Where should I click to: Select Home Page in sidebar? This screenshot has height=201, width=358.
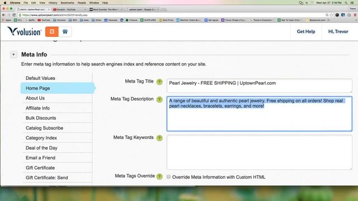tap(57, 88)
